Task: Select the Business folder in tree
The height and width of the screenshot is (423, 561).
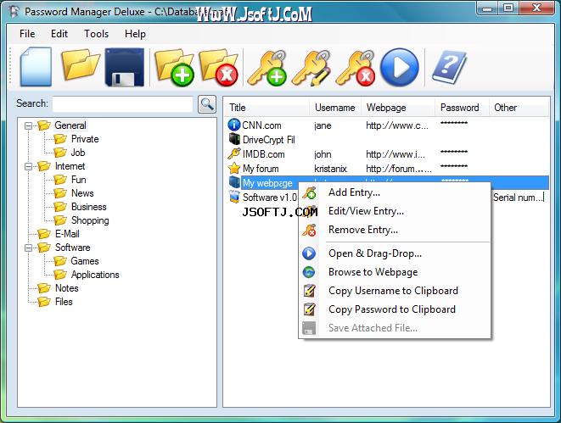Action: 89,207
